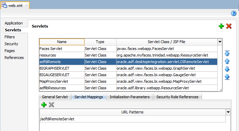Add a new URL pattern mapping

point(44,104)
